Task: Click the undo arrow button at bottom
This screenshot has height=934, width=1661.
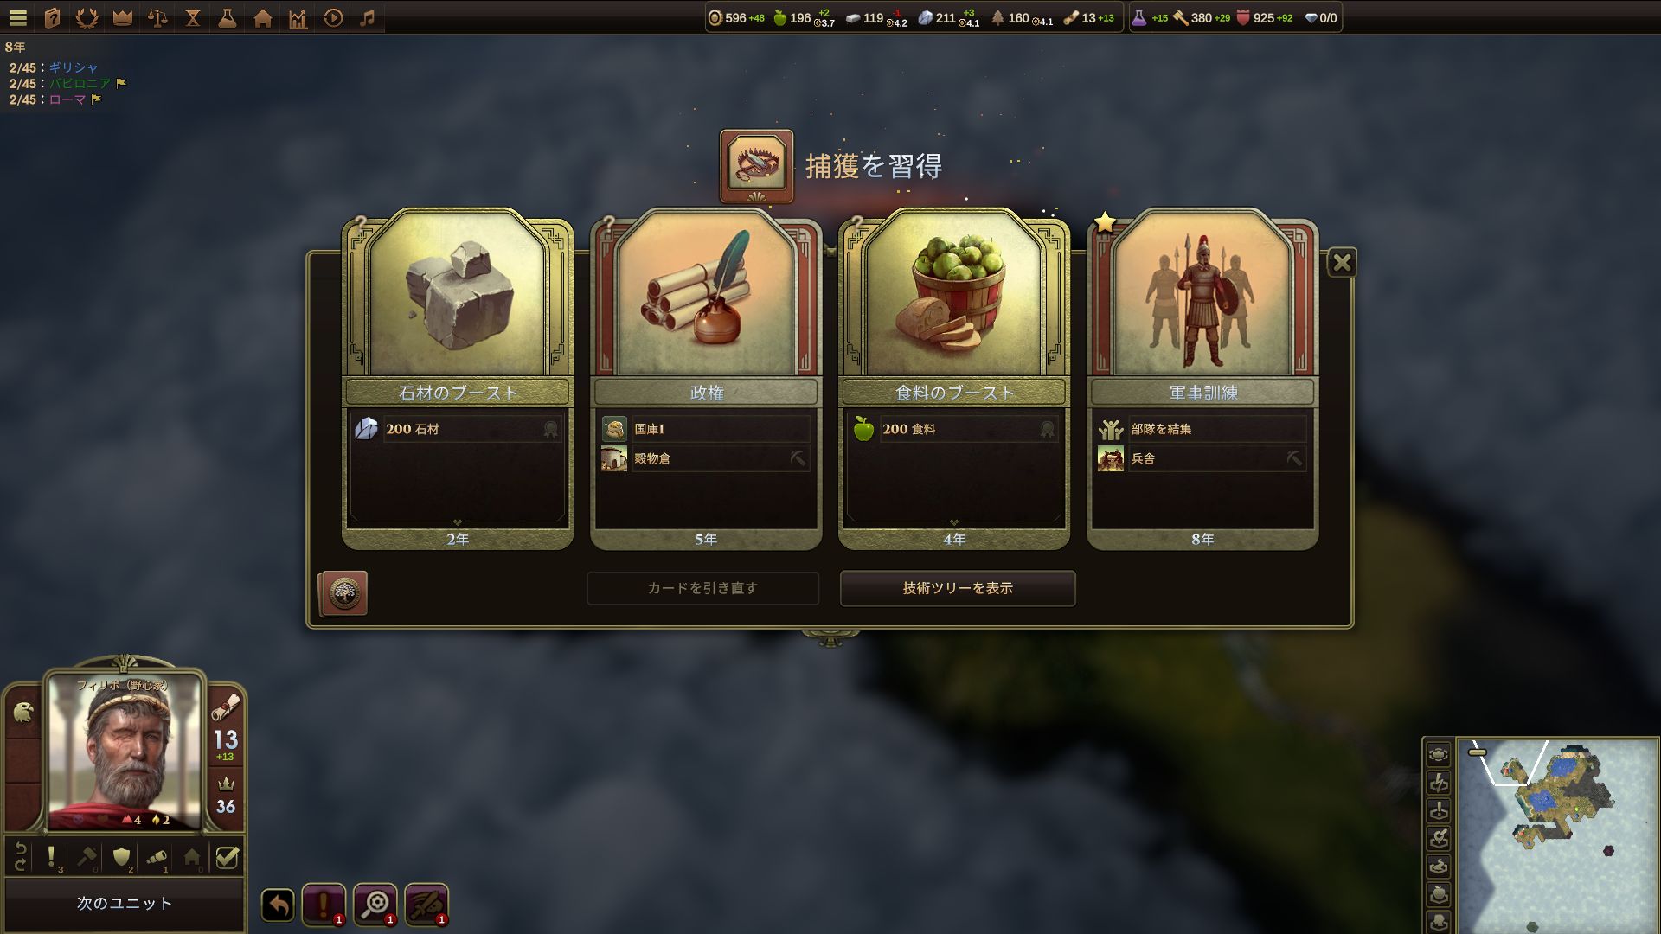Action: click(278, 905)
